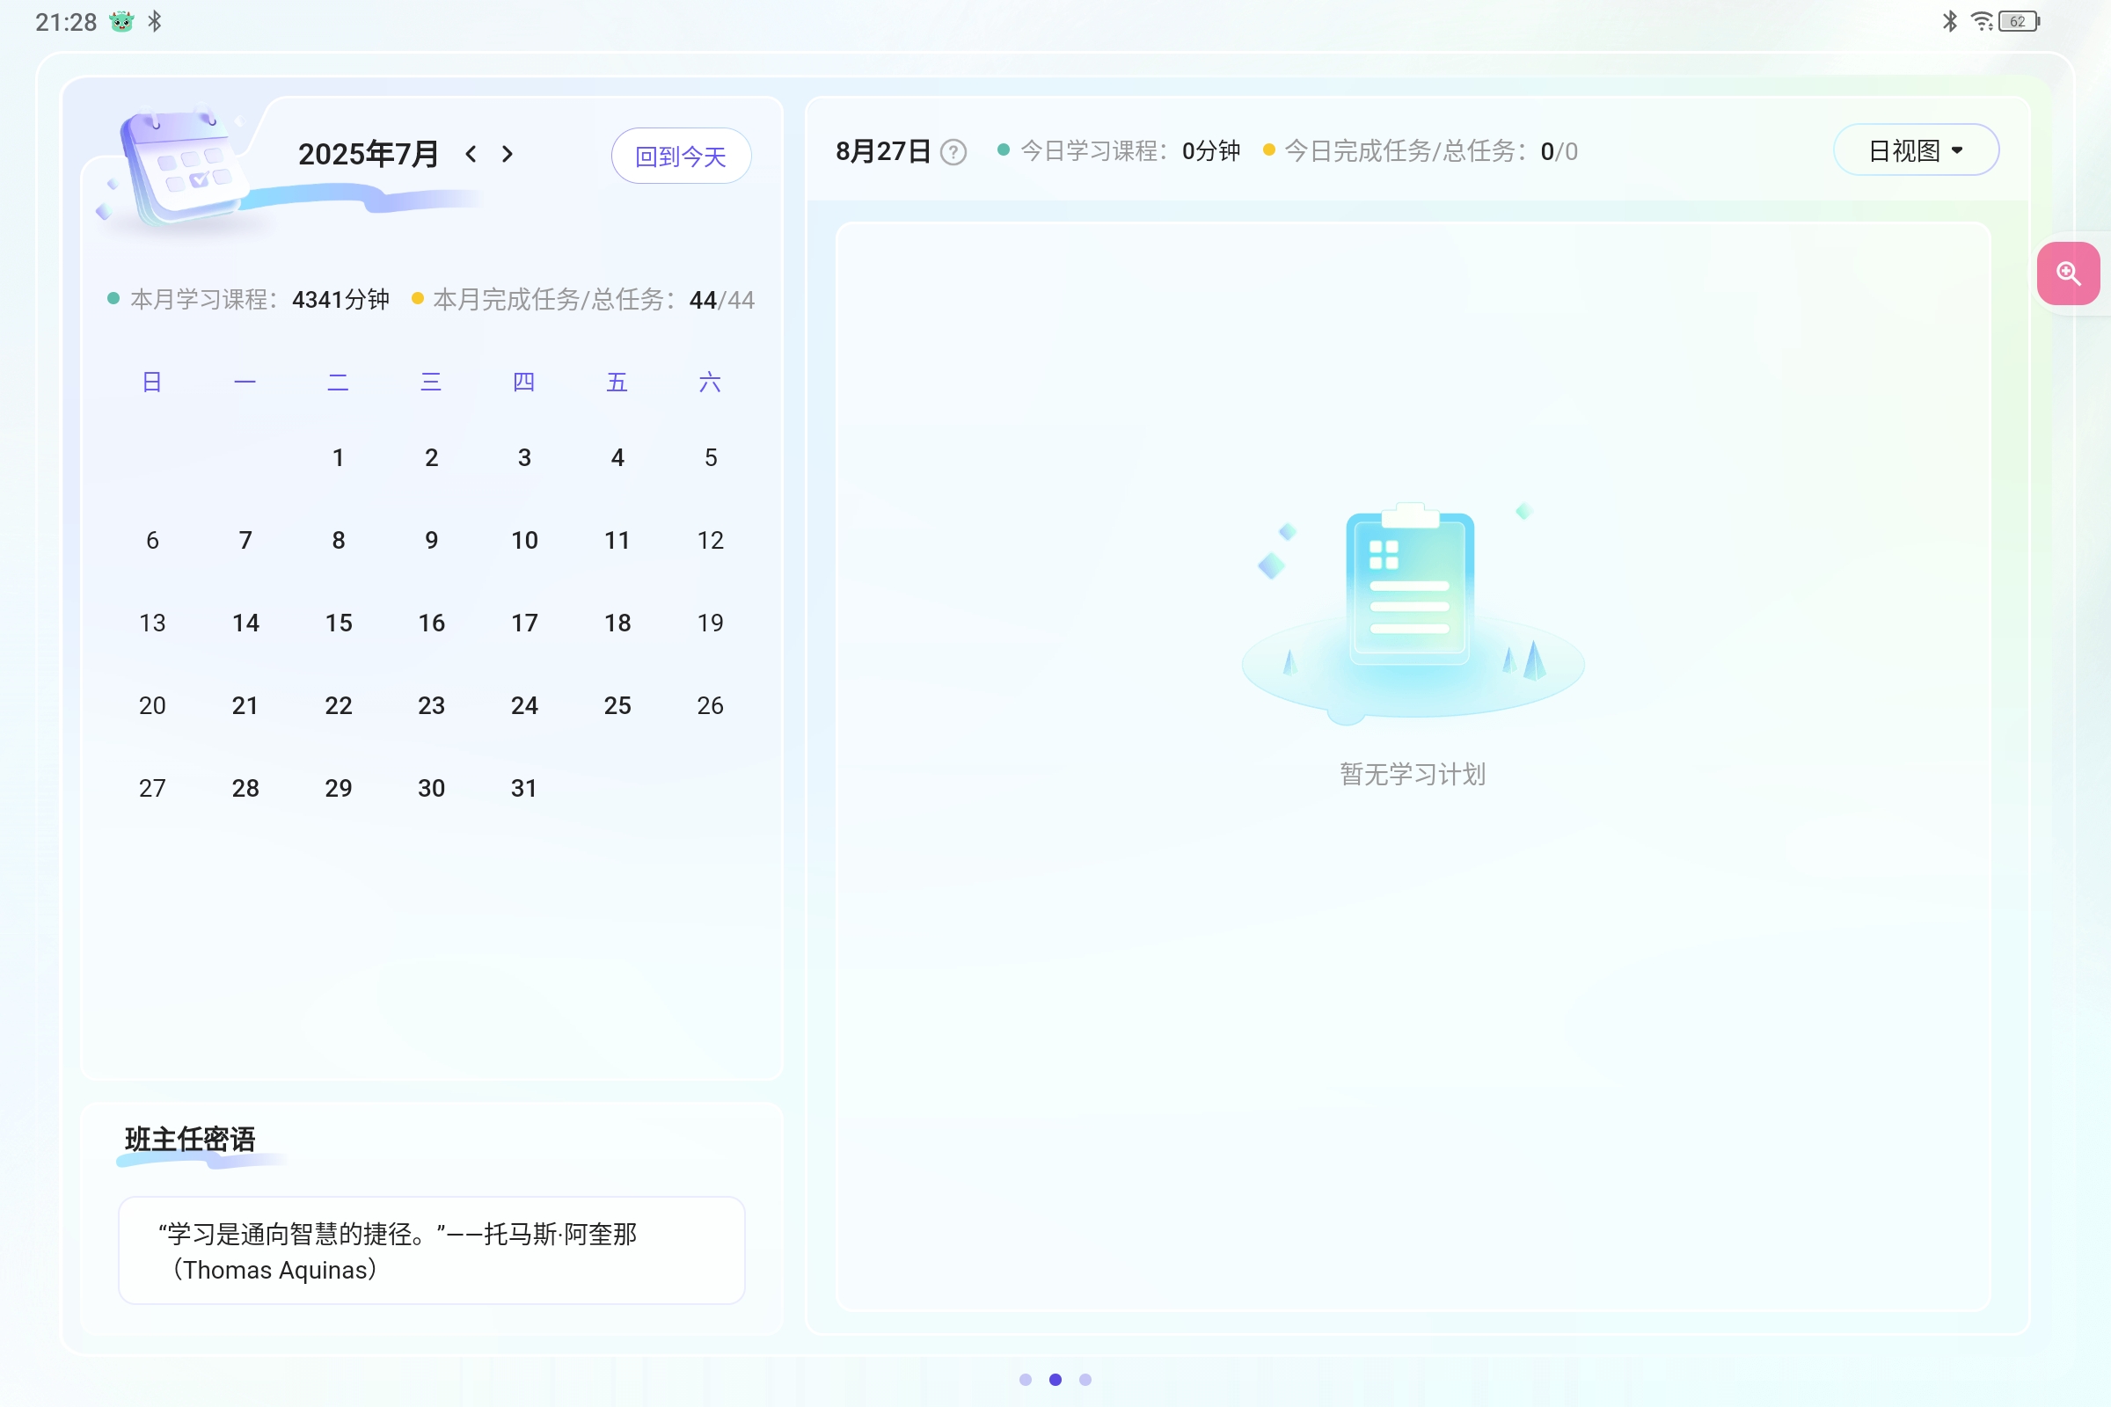Select the middle page indicator dot

1055,1379
